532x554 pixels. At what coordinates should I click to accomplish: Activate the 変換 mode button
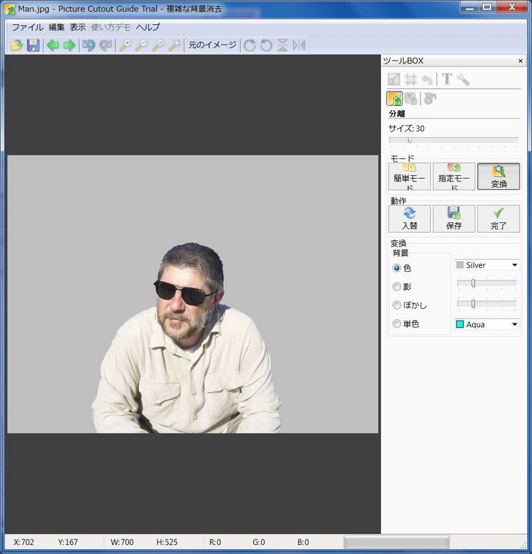pos(499,177)
